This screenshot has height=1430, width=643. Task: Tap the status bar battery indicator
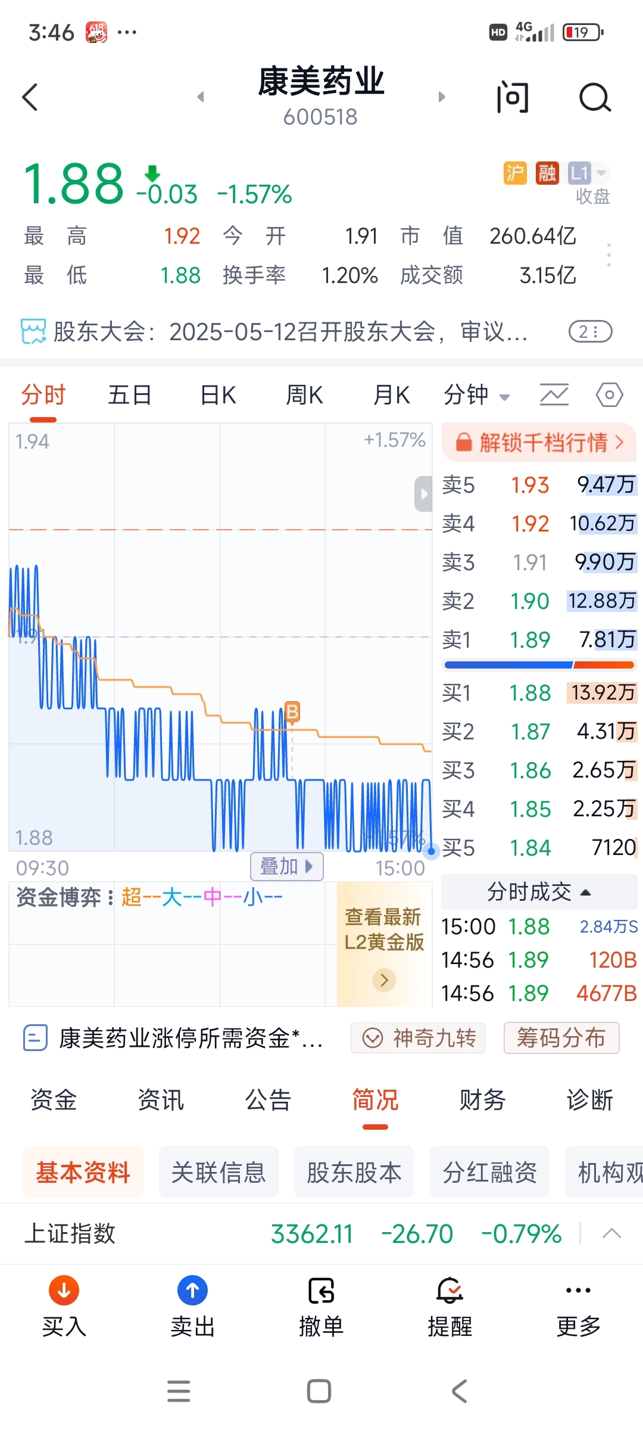583,32
